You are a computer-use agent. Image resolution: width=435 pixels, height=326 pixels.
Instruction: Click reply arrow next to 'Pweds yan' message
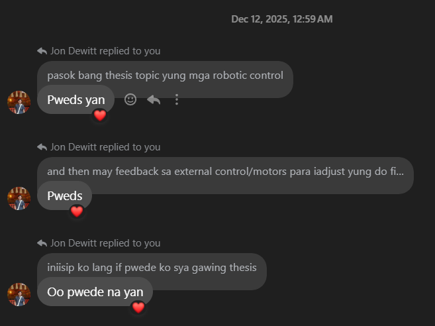[x=154, y=99]
